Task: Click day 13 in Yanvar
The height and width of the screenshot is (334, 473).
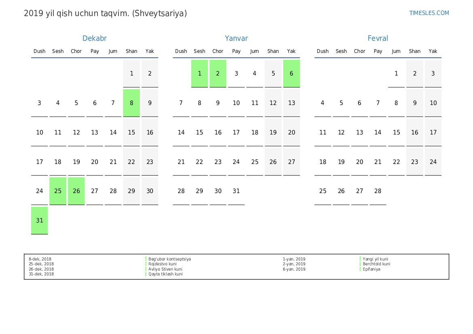Action: tap(291, 103)
